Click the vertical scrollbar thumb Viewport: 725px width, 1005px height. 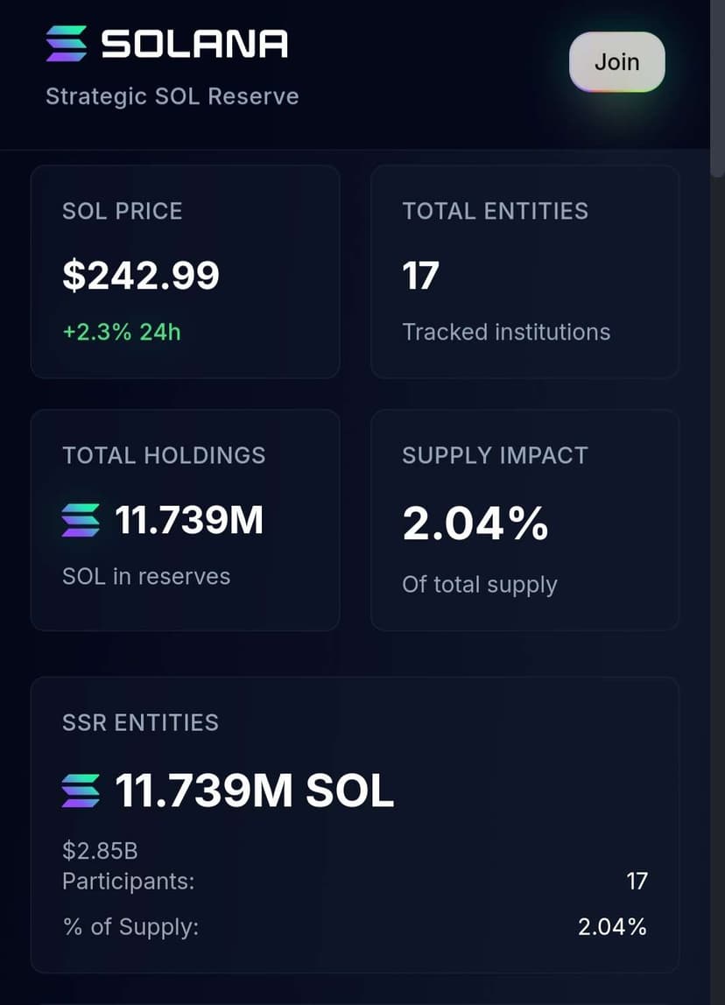717,89
